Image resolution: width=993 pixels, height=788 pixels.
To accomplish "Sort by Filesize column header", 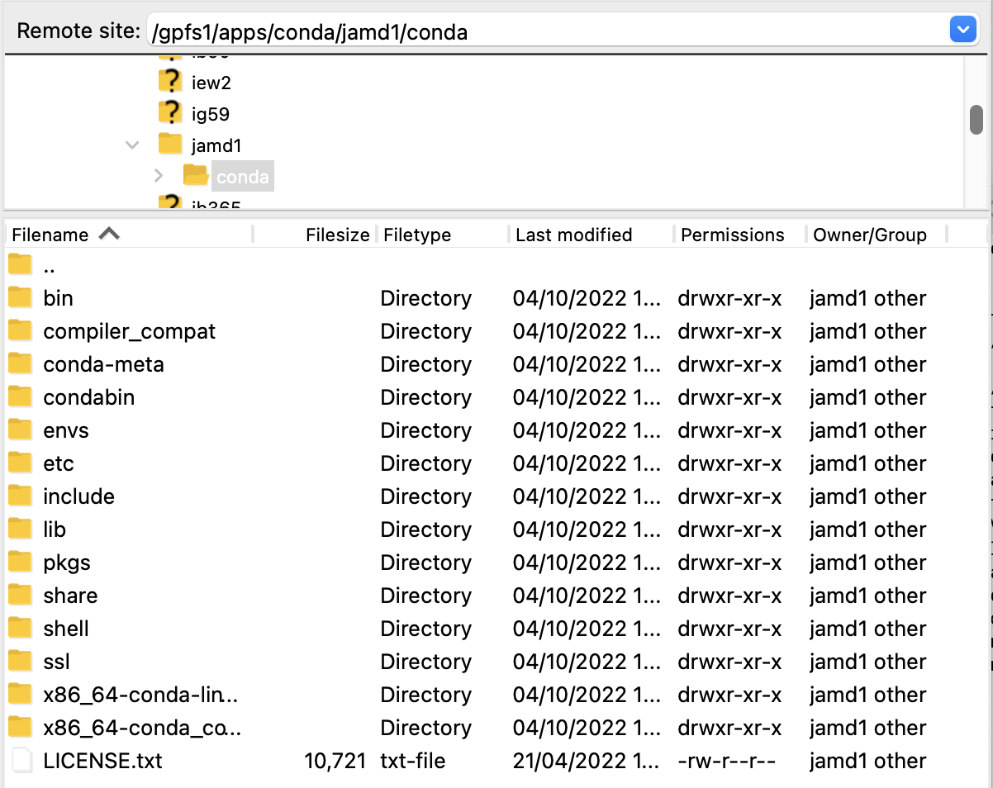I will tap(337, 235).
